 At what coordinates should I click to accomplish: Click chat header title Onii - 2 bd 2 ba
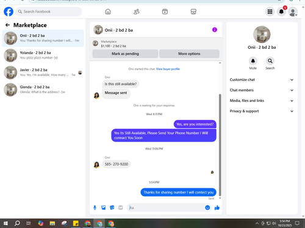coord(119,30)
